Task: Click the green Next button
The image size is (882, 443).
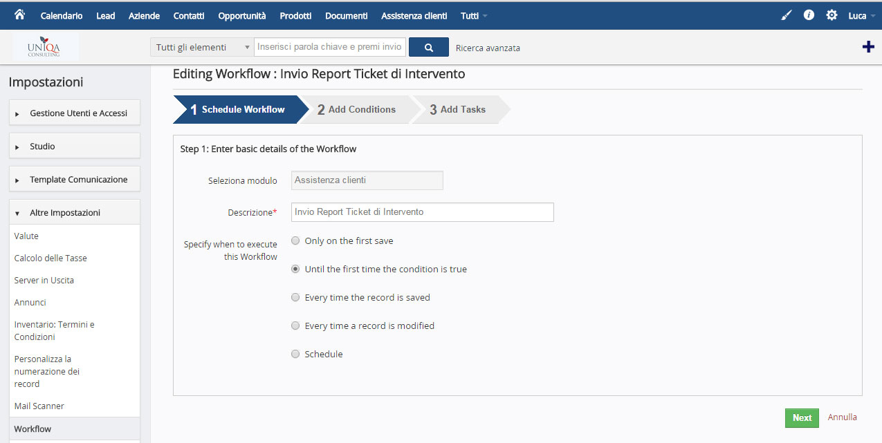Action: point(802,417)
